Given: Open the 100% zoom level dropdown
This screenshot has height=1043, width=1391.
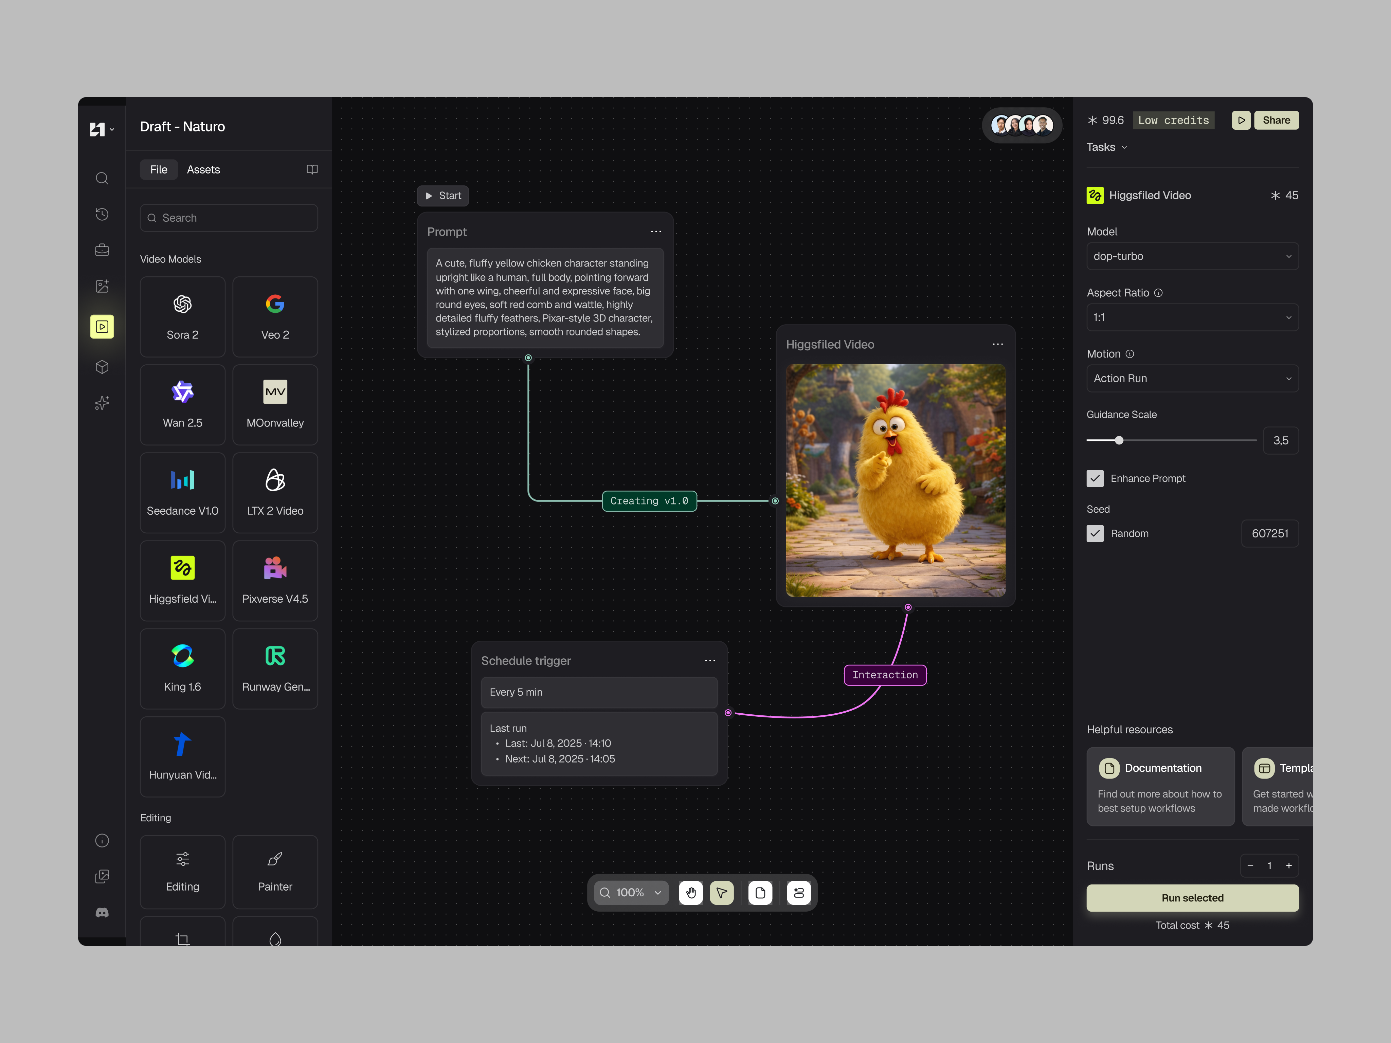Looking at the screenshot, I should (x=631, y=893).
